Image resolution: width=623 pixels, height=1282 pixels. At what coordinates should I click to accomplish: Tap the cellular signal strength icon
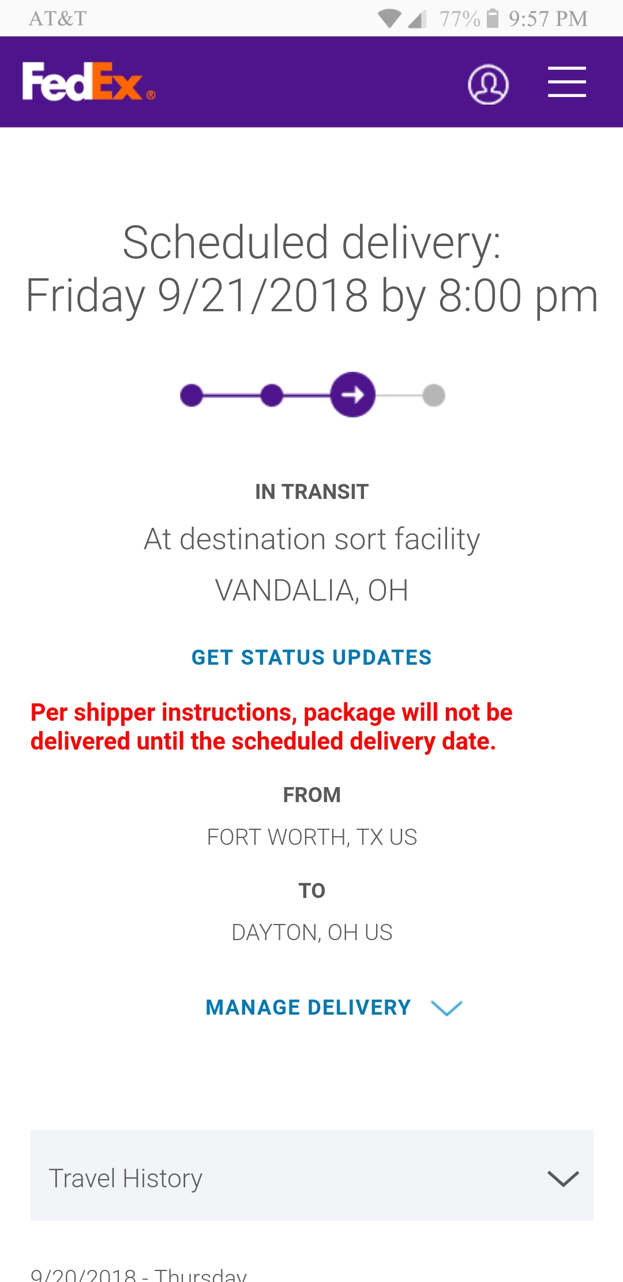tap(416, 20)
